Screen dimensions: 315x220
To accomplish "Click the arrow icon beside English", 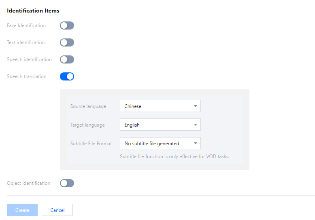I will pyautogui.click(x=195, y=125).
